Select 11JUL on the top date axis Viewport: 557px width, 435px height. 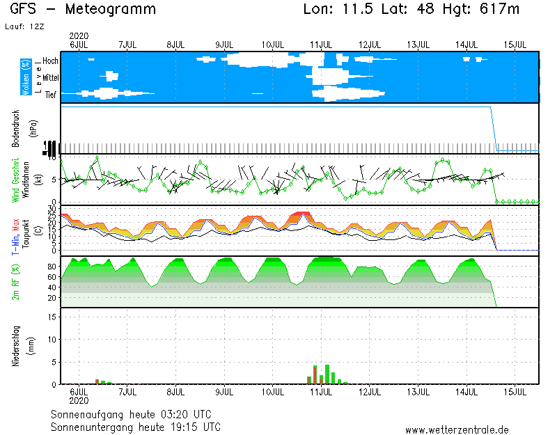click(x=321, y=45)
